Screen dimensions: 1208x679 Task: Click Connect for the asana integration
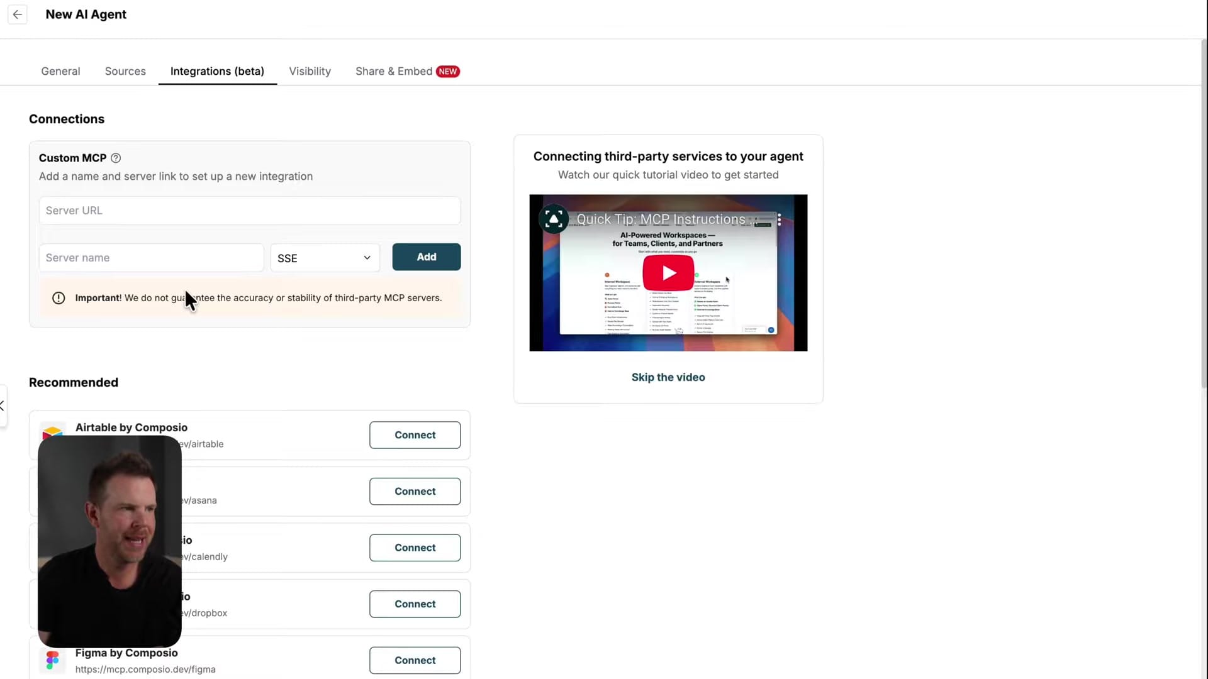[415, 491]
